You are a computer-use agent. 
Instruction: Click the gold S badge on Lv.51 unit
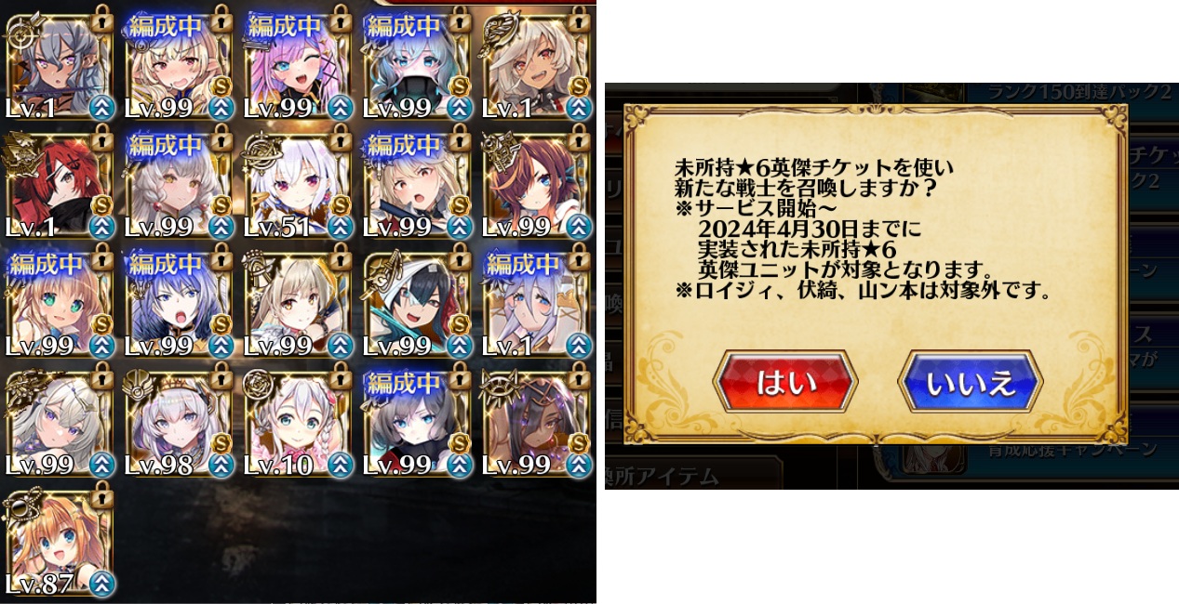click(342, 204)
